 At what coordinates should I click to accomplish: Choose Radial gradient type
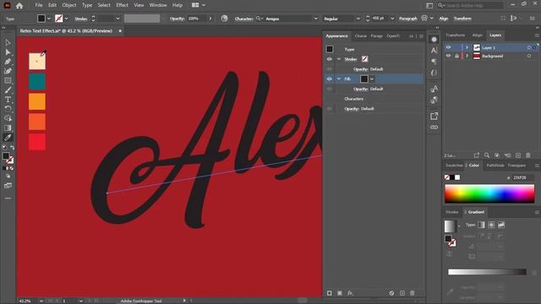(491, 225)
